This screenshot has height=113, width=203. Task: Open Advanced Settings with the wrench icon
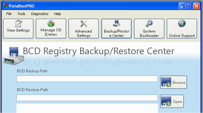[x=84, y=28]
